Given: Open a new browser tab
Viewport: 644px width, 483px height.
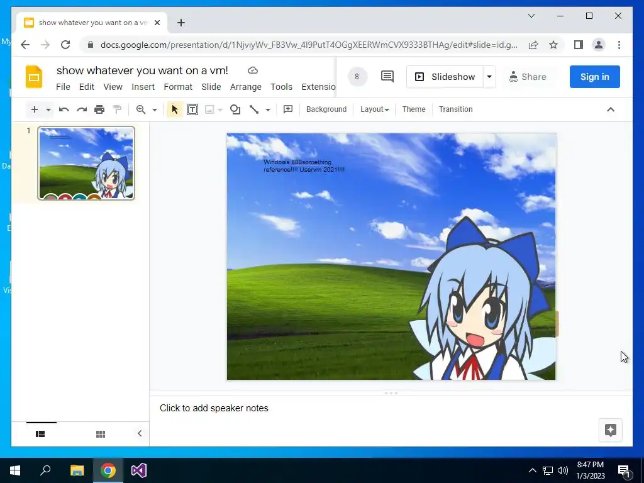Looking at the screenshot, I should [x=181, y=23].
